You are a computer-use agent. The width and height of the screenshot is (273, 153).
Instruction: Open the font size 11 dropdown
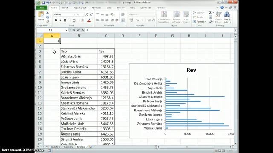83,14
